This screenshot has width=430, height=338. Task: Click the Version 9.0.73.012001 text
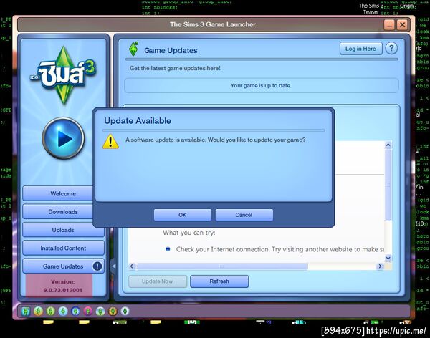pos(63,286)
